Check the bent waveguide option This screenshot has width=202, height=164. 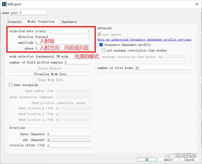[x=11, y=85]
